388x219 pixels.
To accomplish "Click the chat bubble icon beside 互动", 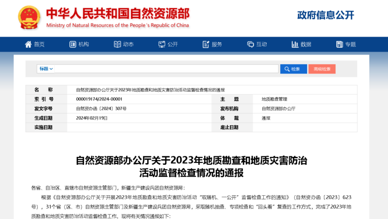I will (x=250, y=44).
